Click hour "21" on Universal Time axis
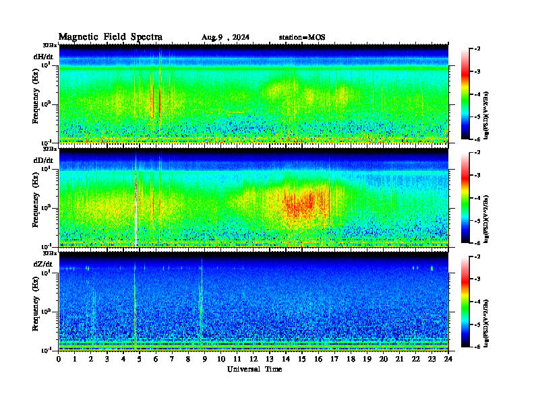This screenshot has height=412, width=534. point(399,359)
